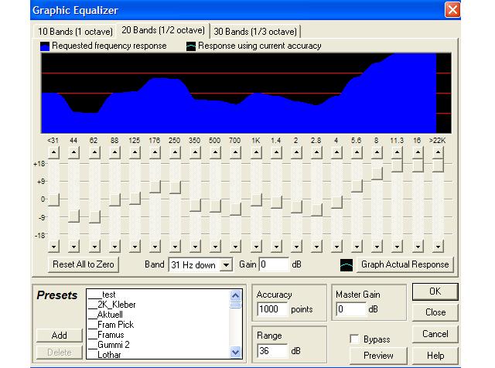This screenshot has height=368, width=495.
Task: Click the up arrow above the 4 band slider
Action: click(337, 153)
